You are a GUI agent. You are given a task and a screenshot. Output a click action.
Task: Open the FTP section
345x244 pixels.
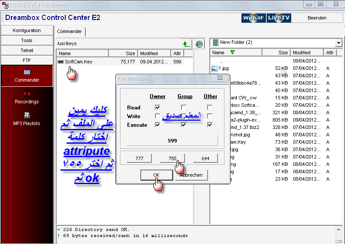coord(27,60)
